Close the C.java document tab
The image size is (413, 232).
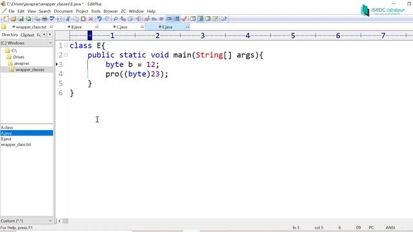[142, 26]
